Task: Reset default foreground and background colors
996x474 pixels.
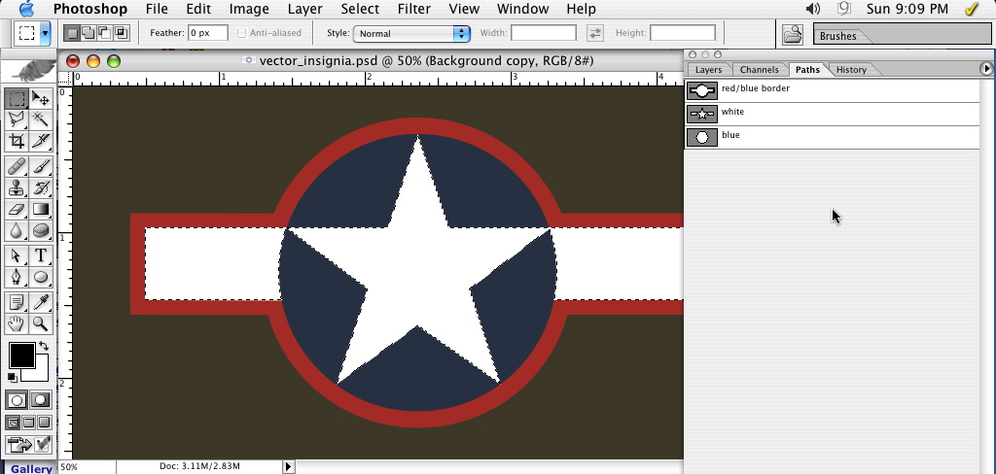Action: (x=12, y=377)
